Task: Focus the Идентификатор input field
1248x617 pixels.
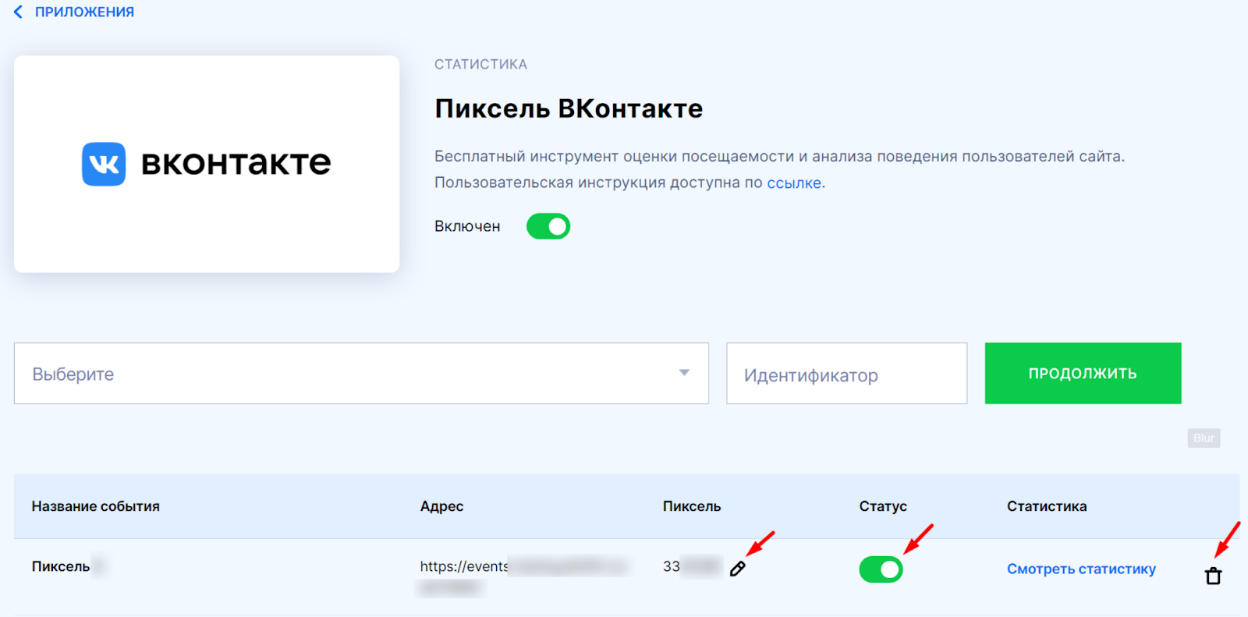Action: [x=846, y=374]
